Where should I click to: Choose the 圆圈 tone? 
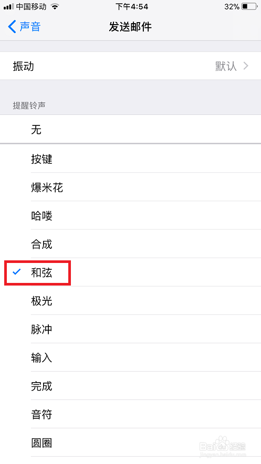pos(130,442)
